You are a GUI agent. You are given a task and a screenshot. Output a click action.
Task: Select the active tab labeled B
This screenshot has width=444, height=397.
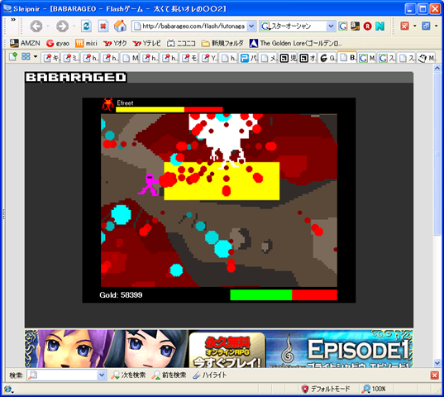click(x=347, y=58)
